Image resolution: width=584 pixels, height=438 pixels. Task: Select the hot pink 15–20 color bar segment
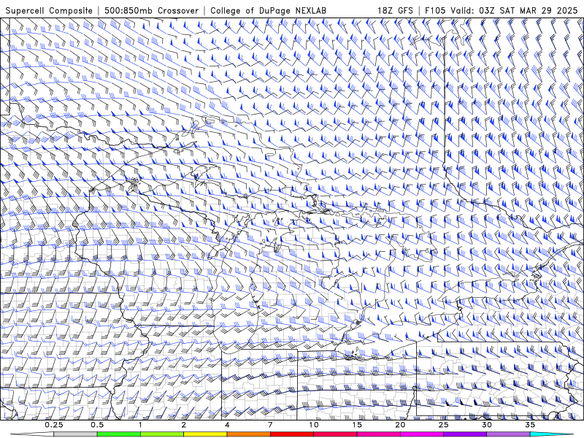pos(378,434)
